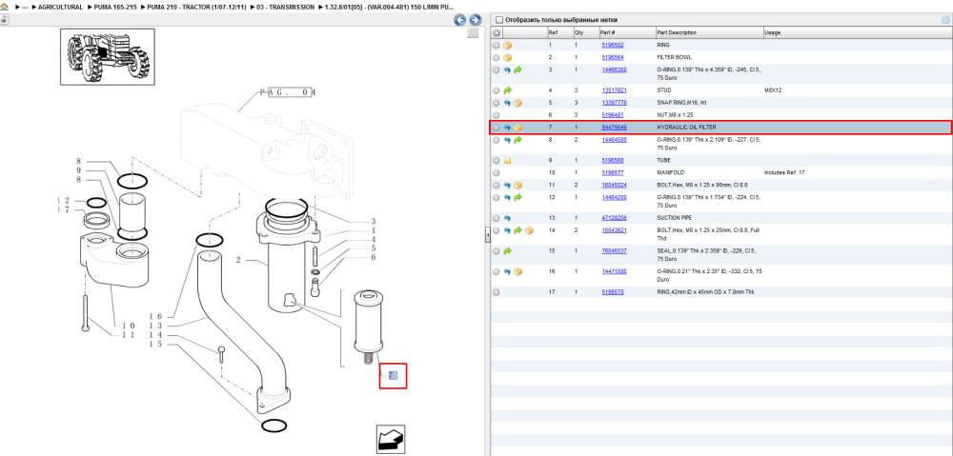Open 03 - TRANSMISSION breadcrumb

pyautogui.click(x=286, y=8)
